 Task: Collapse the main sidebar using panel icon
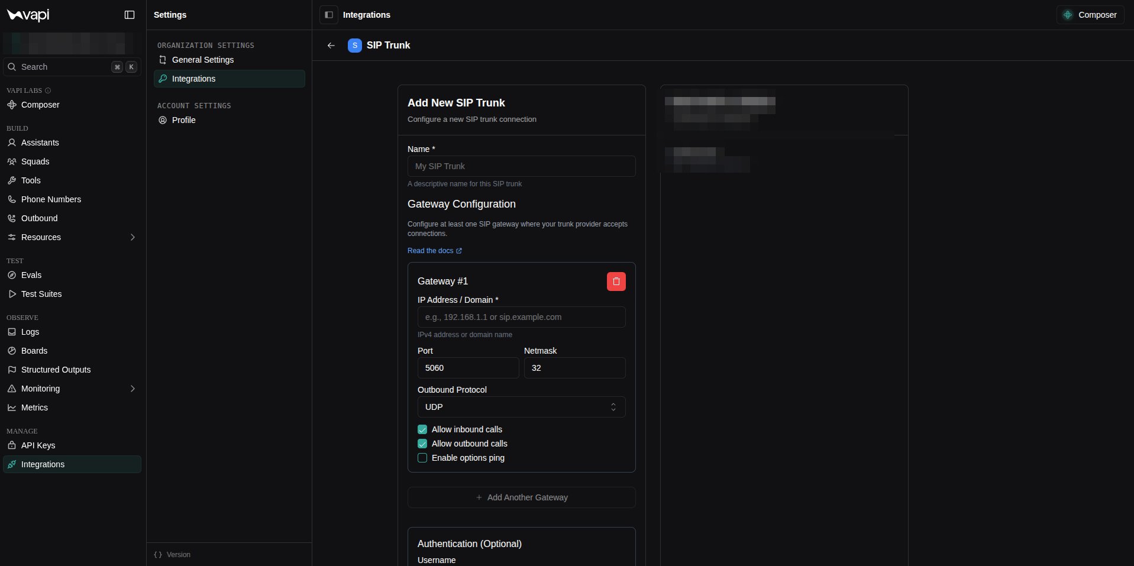coord(130,15)
